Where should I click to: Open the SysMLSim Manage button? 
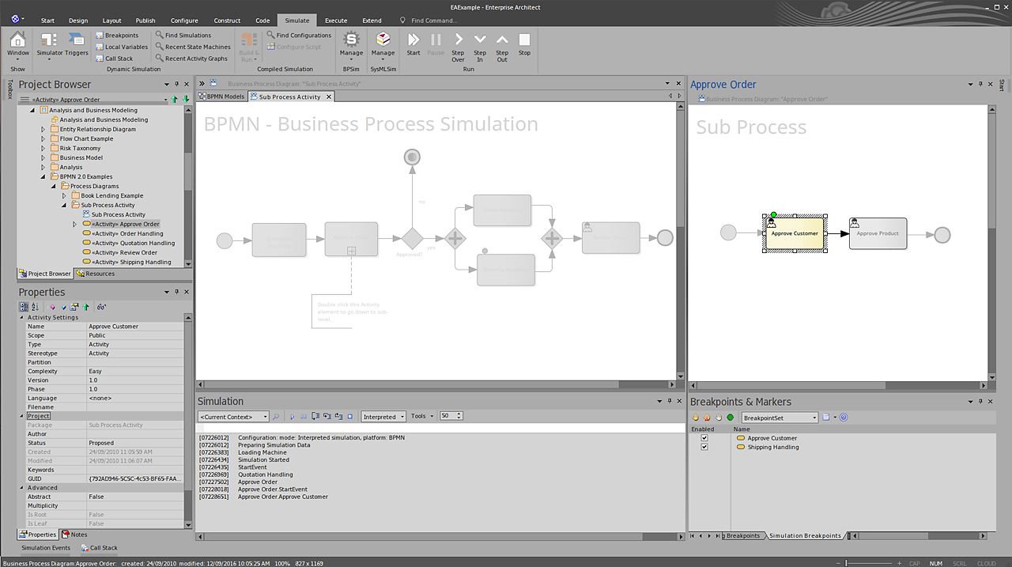tap(383, 45)
